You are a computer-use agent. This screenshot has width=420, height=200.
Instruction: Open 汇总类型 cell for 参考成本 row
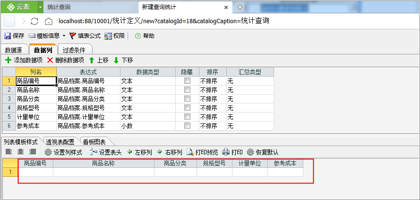tap(250, 126)
